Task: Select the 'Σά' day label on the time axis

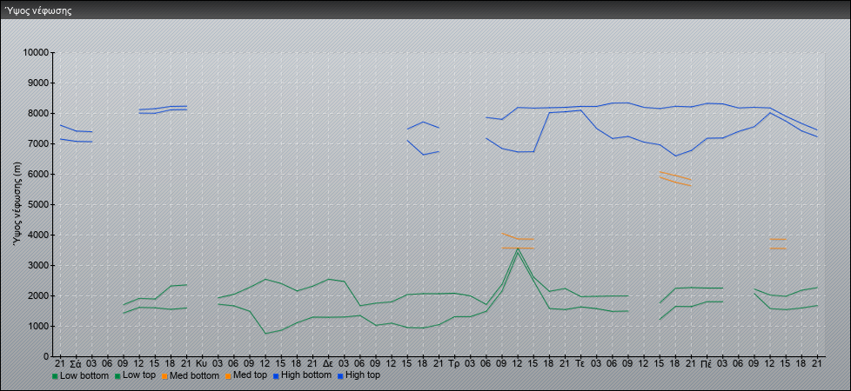Action: [x=76, y=363]
